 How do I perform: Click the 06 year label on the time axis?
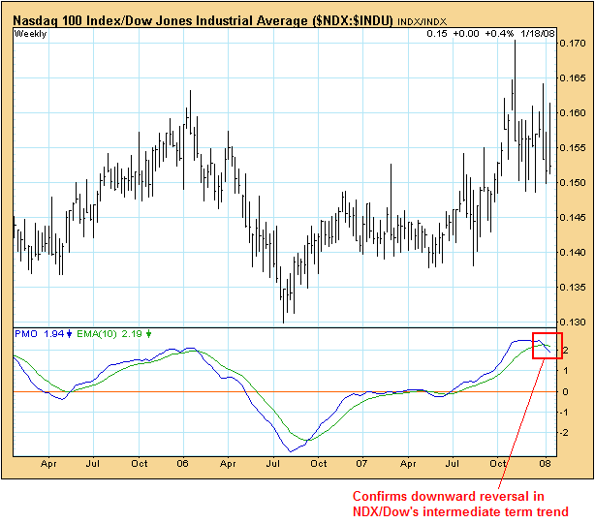coord(183,463)
